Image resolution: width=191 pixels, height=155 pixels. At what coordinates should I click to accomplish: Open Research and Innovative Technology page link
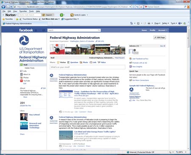[35, 125]
